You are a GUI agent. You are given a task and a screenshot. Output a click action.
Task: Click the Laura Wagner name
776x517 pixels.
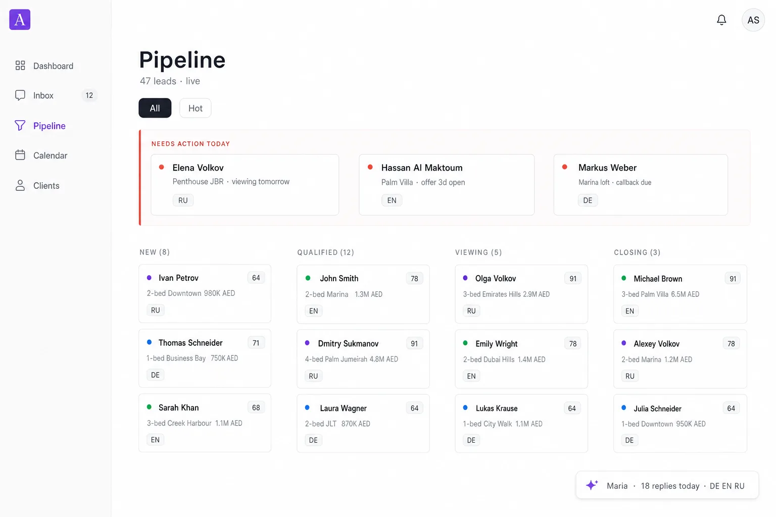coord(343,408)
